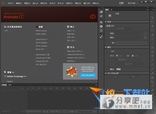Select the Lasso tool
This screenshot has height=114, width=156.
click(152, 30)
